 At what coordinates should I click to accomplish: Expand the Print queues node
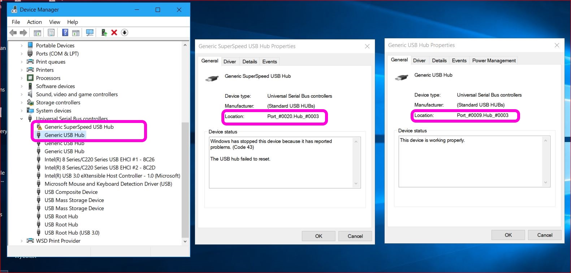(x=22, y=62)
